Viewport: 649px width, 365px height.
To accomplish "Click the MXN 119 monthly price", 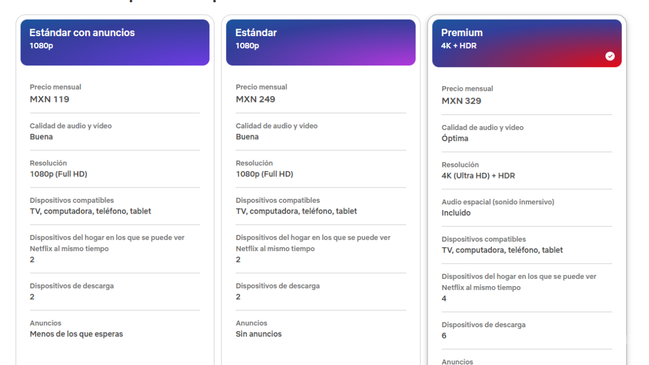I will (x=50, y=99).
